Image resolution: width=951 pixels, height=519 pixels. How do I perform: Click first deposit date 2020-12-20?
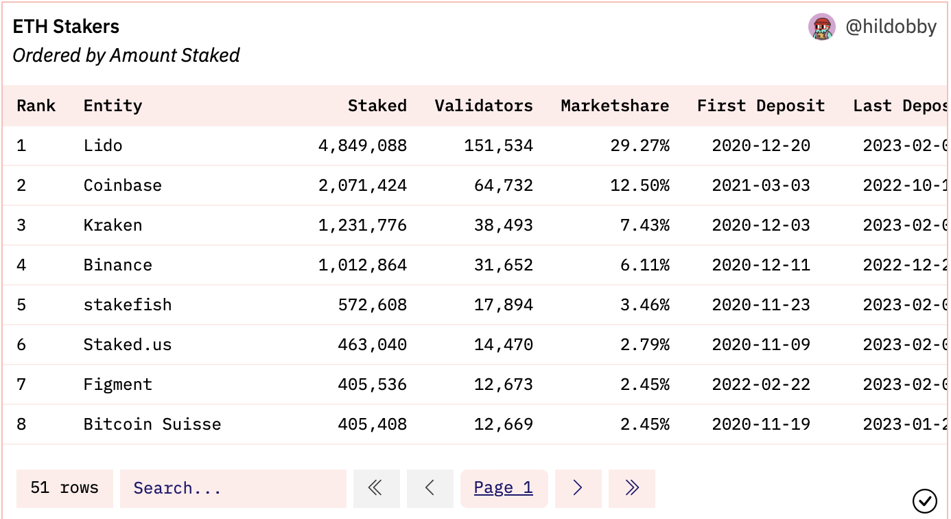tap(761, 146)
